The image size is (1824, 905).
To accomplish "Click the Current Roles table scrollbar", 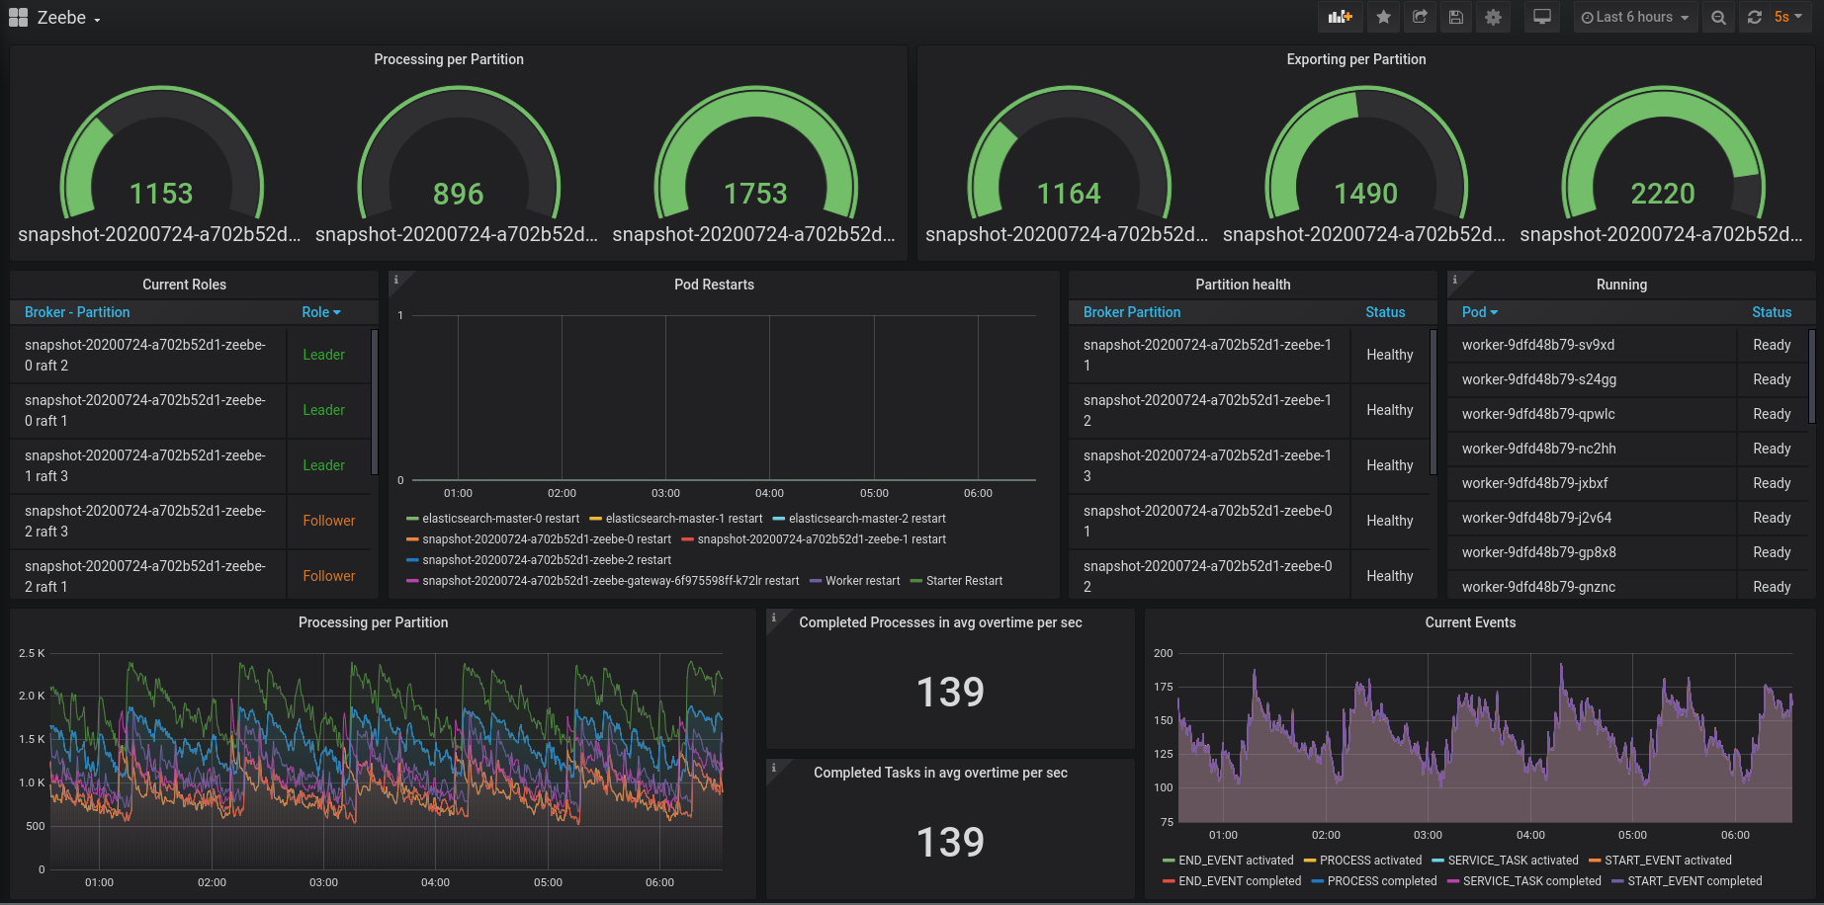I will (x=374, y=401).
